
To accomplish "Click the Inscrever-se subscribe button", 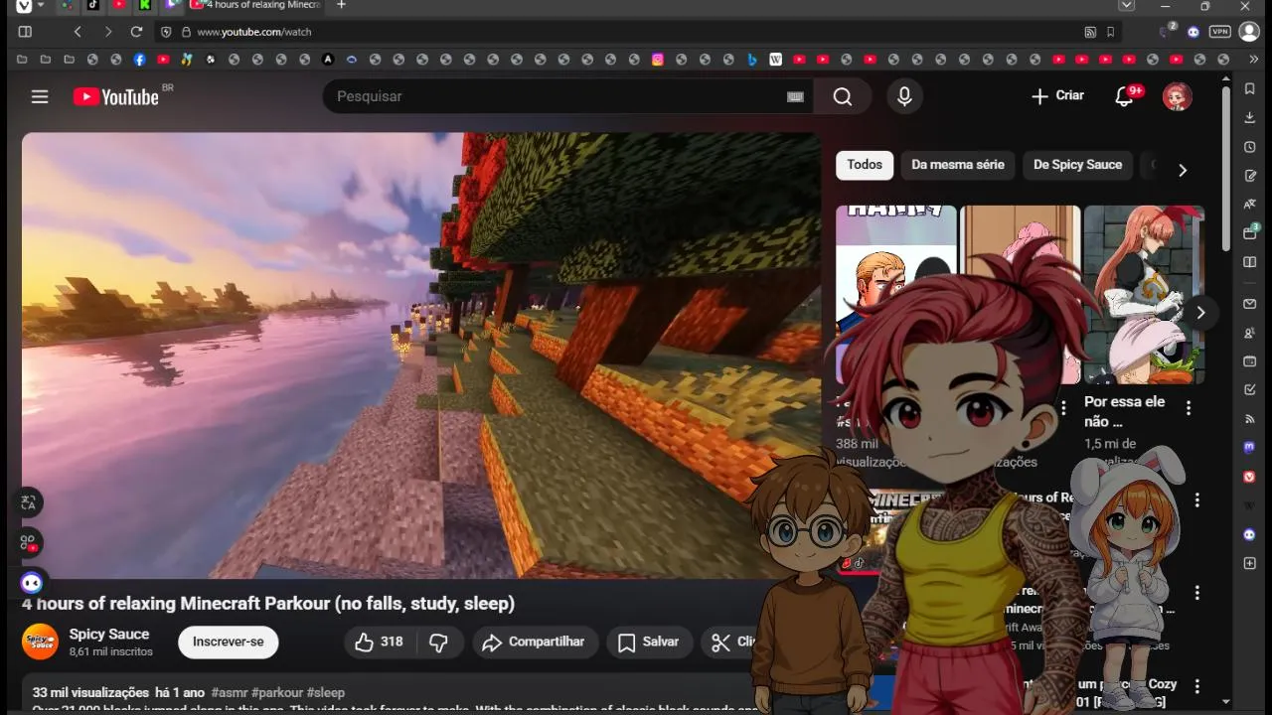I will (x=229, y=642).
